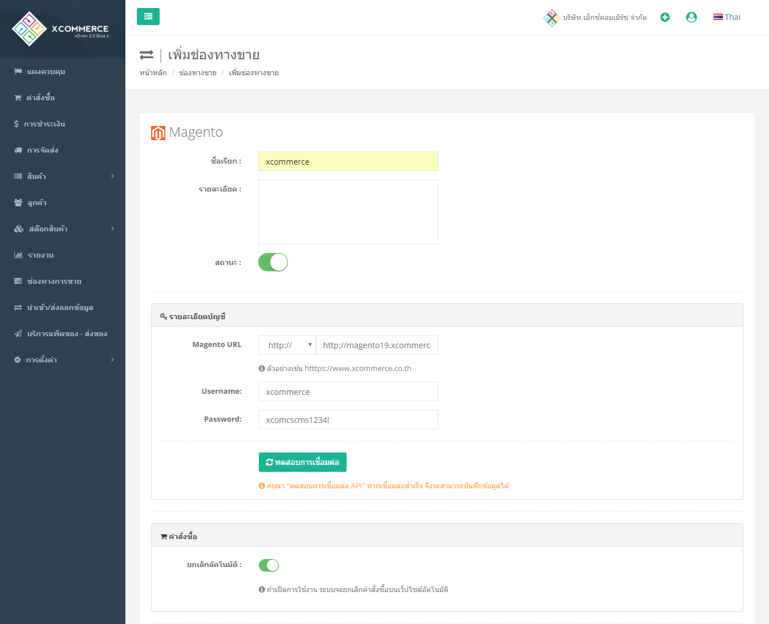Click the Magento URL input field
This screenshot has height=624, width=769.
377,345
